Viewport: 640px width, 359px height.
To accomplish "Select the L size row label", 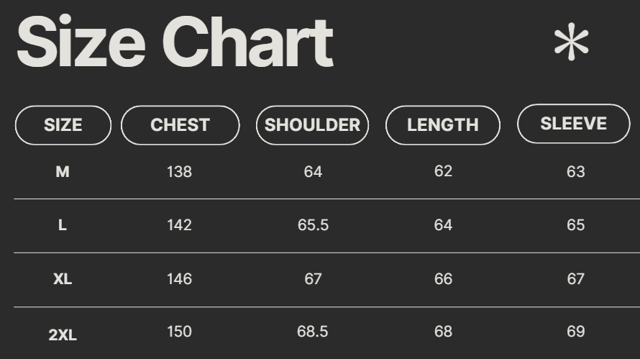I will coord(63,225).
